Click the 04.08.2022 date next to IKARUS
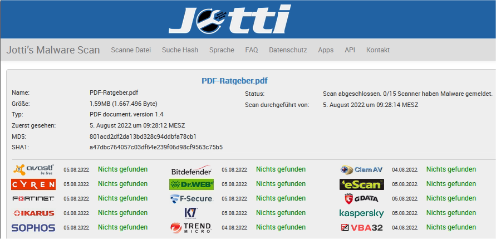The image size is (496, 239). 76,213
